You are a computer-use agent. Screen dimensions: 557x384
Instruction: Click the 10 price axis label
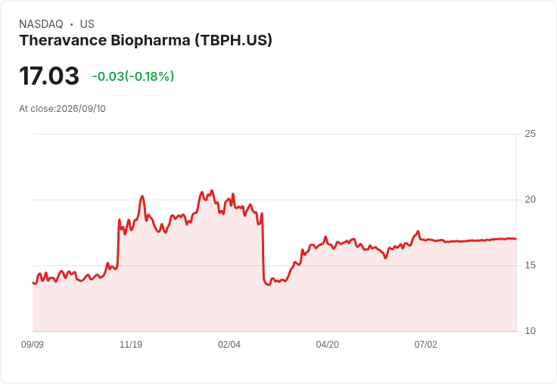coord(530,331)
